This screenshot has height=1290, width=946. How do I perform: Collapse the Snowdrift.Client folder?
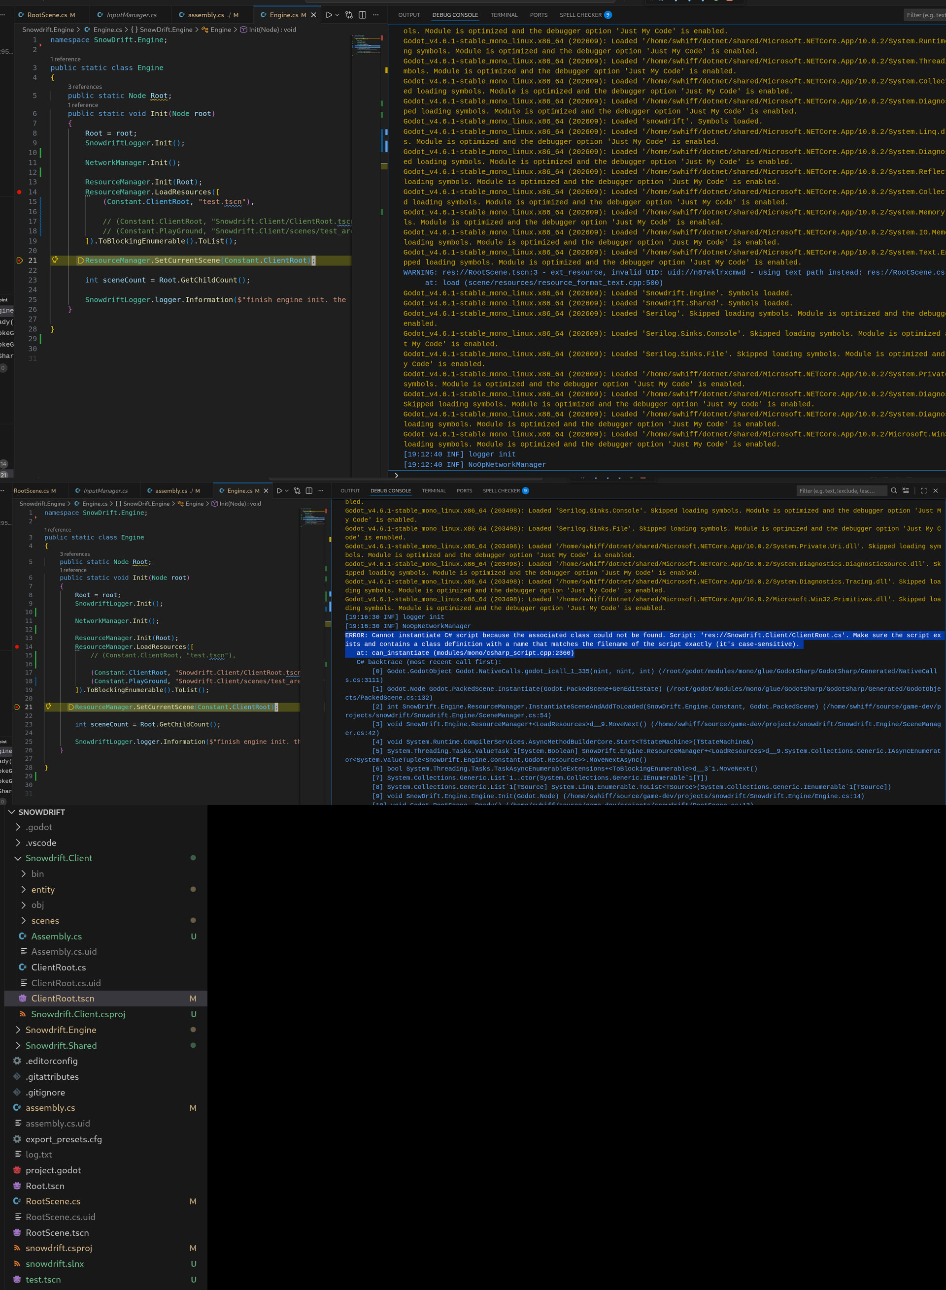click(x=59, y=858)
